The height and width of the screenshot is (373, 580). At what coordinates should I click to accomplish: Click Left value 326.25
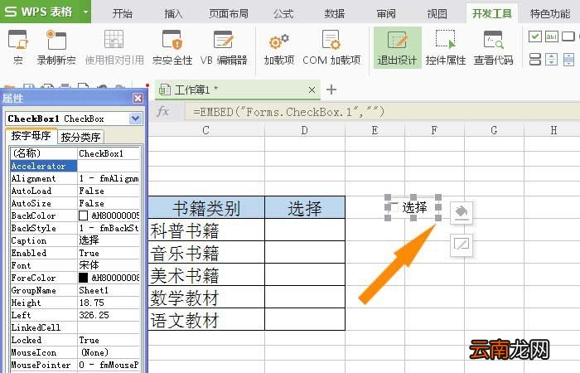point(109,315)
